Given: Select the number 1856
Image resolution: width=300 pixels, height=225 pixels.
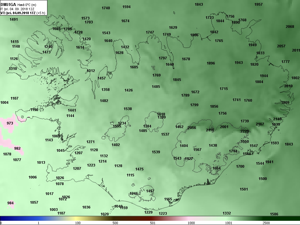Looking at the screenshot, I should coord(214,106).
